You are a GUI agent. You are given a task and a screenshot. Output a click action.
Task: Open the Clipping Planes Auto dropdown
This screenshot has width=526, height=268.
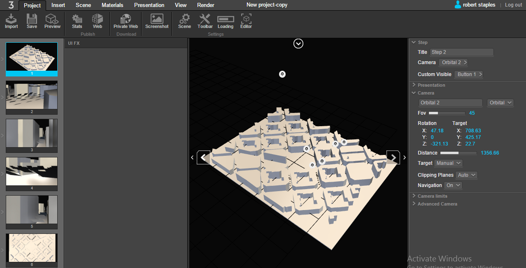tap(467, 175)
